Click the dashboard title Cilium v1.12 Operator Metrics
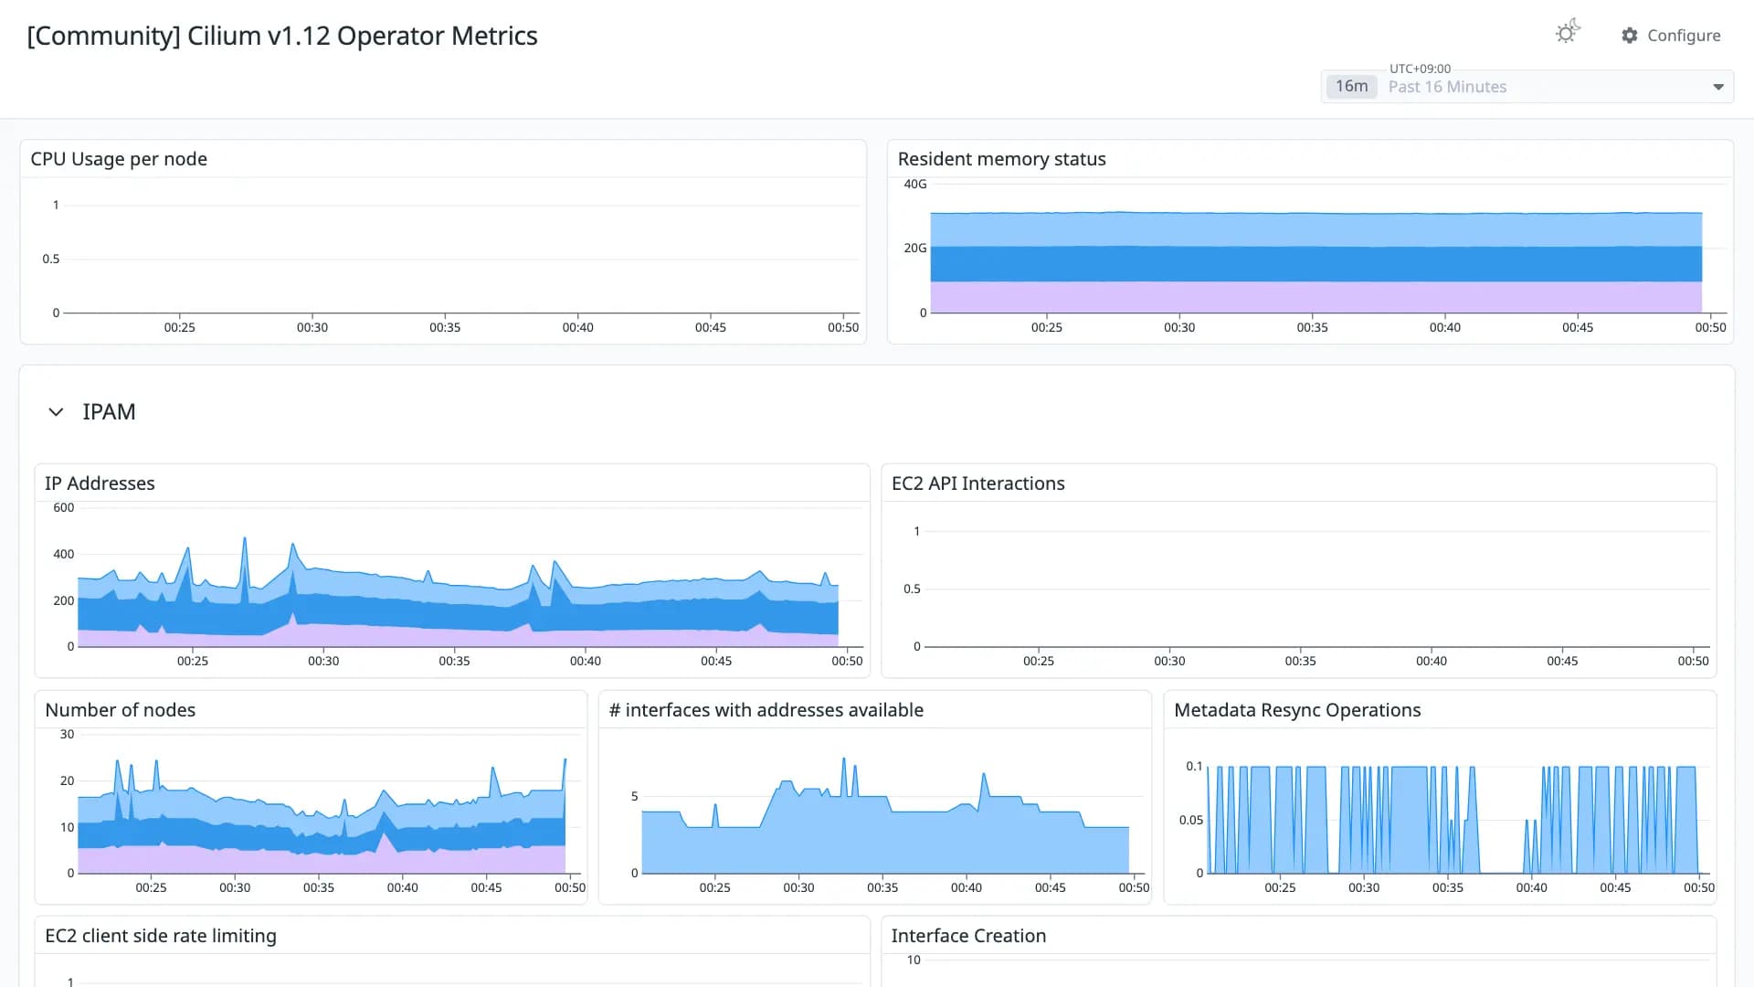The image size is (1754, 987). pos(282,36)
